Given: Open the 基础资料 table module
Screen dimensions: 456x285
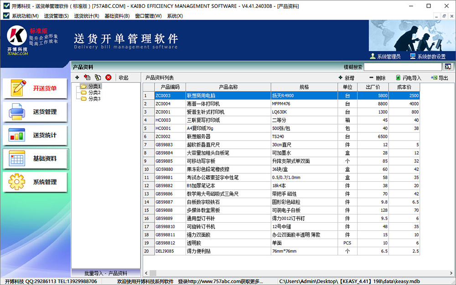Looking at the screenshot, I should tap(35, 158).
